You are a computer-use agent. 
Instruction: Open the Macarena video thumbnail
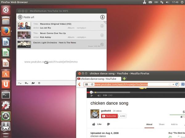click(x=24, y=26)
